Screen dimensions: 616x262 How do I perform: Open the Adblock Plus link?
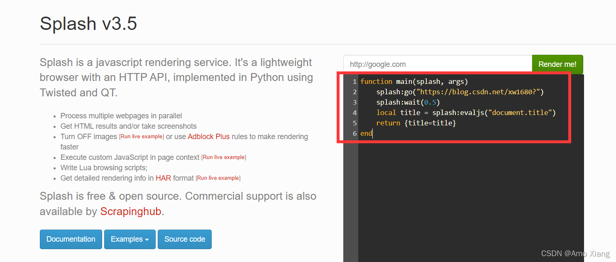click(209, 137)
